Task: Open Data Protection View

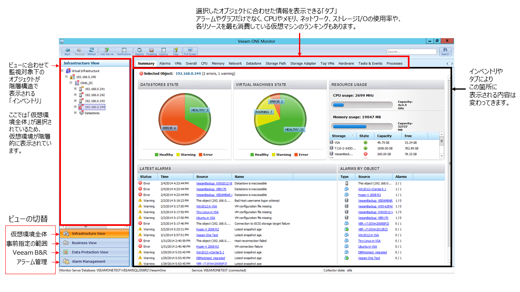Action: point(94,252)
